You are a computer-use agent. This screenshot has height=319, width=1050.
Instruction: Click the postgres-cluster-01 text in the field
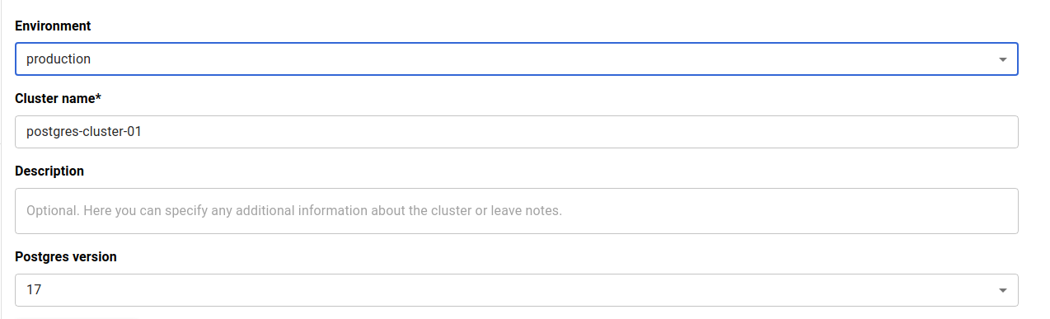tap(84, 132)
